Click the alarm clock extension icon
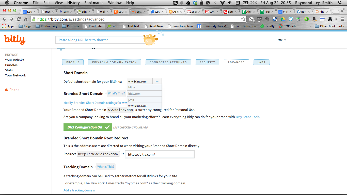 click(x=291, y=19)
